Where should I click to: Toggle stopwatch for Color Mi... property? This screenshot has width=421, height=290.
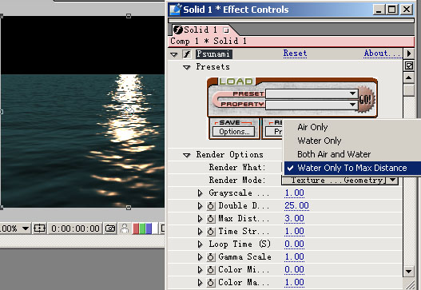[211, 269]
